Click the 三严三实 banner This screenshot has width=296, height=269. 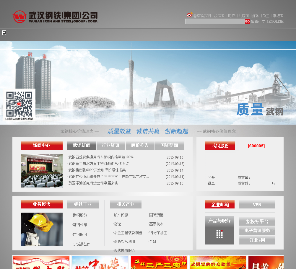(159, 263)
